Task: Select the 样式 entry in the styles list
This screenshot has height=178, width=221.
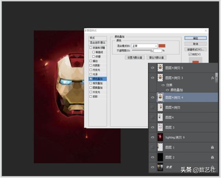Action: pos(97,38)
